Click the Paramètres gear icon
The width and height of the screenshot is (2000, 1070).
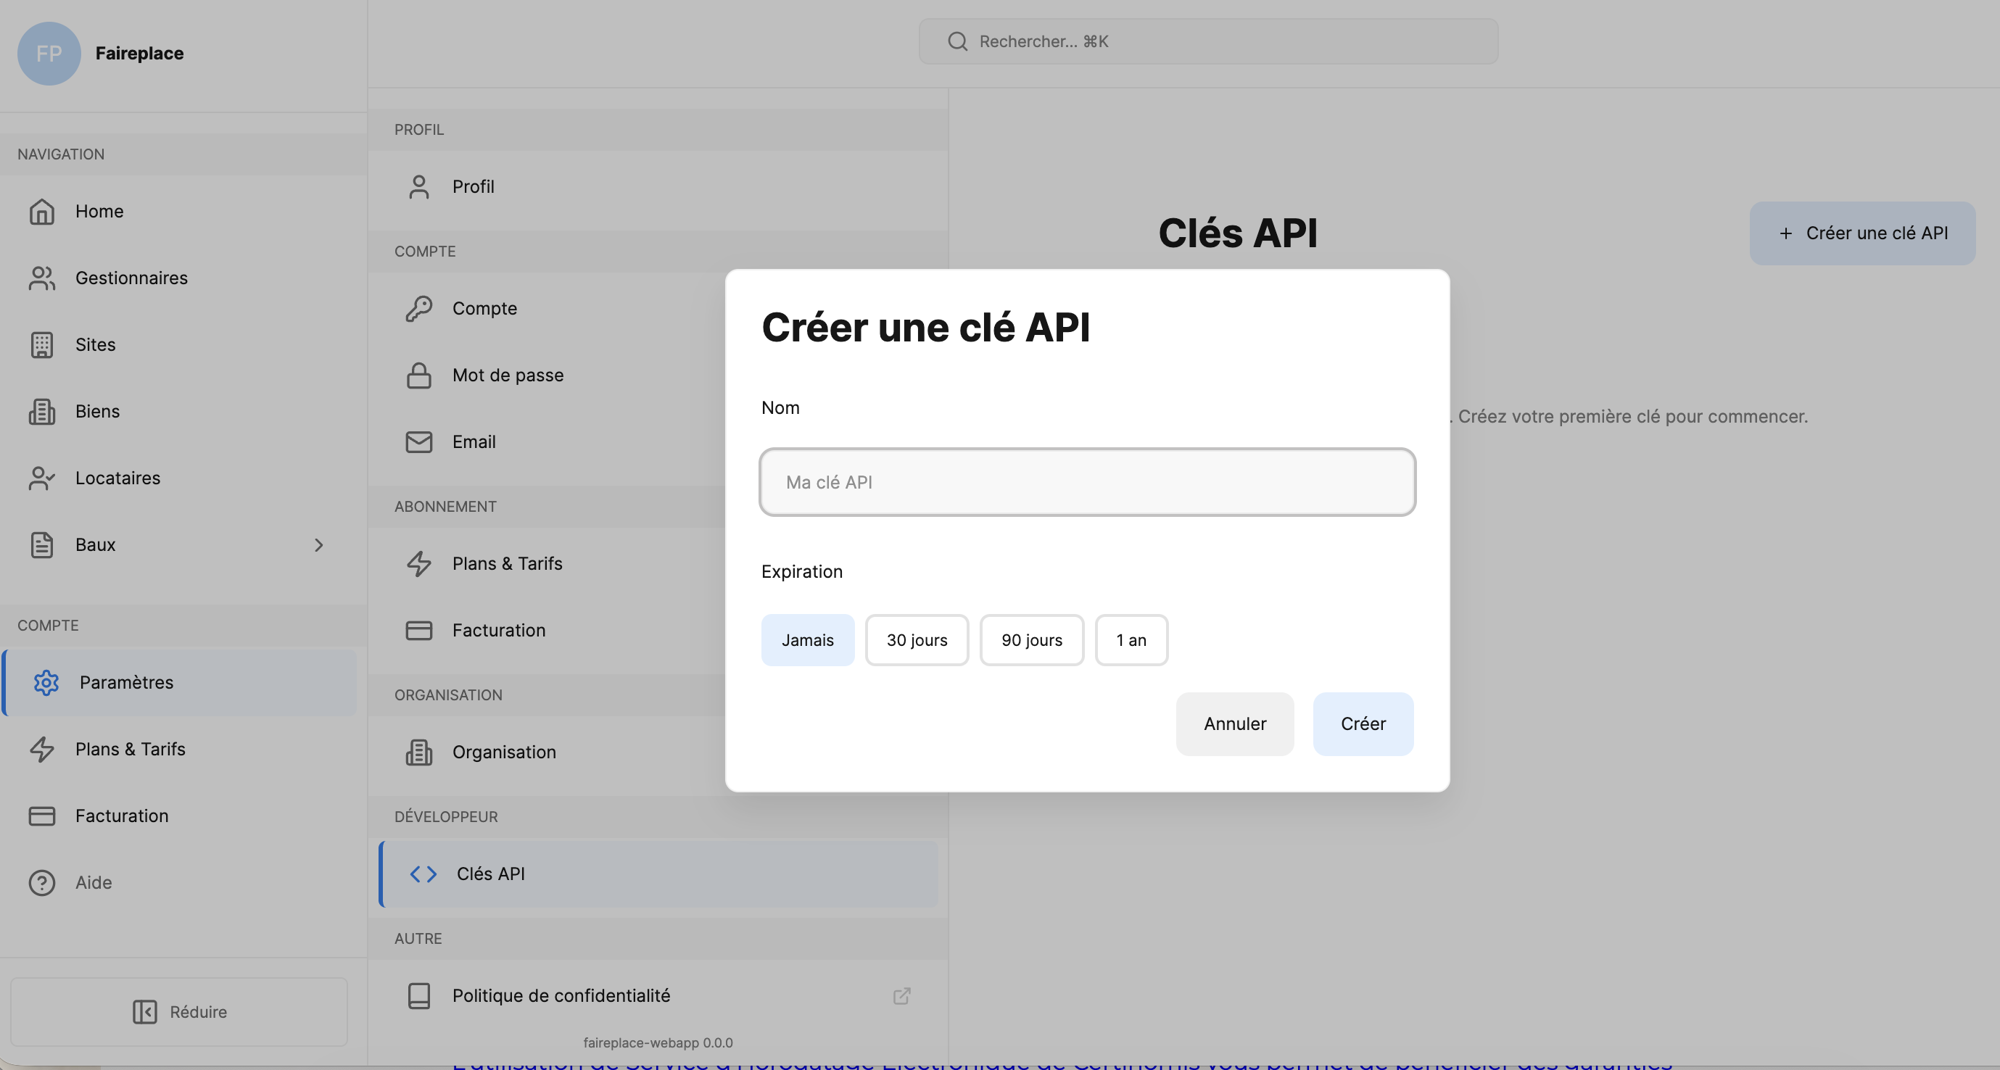pyautogui.click(x=46, y=683)
